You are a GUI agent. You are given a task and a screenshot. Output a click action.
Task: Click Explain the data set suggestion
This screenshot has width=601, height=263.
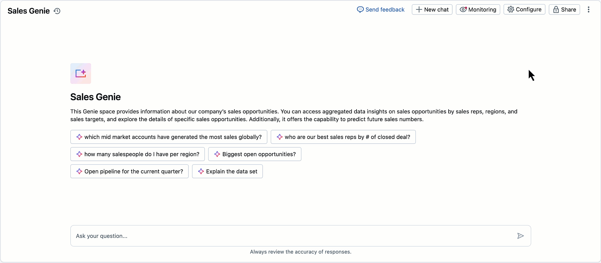point(227,171)
